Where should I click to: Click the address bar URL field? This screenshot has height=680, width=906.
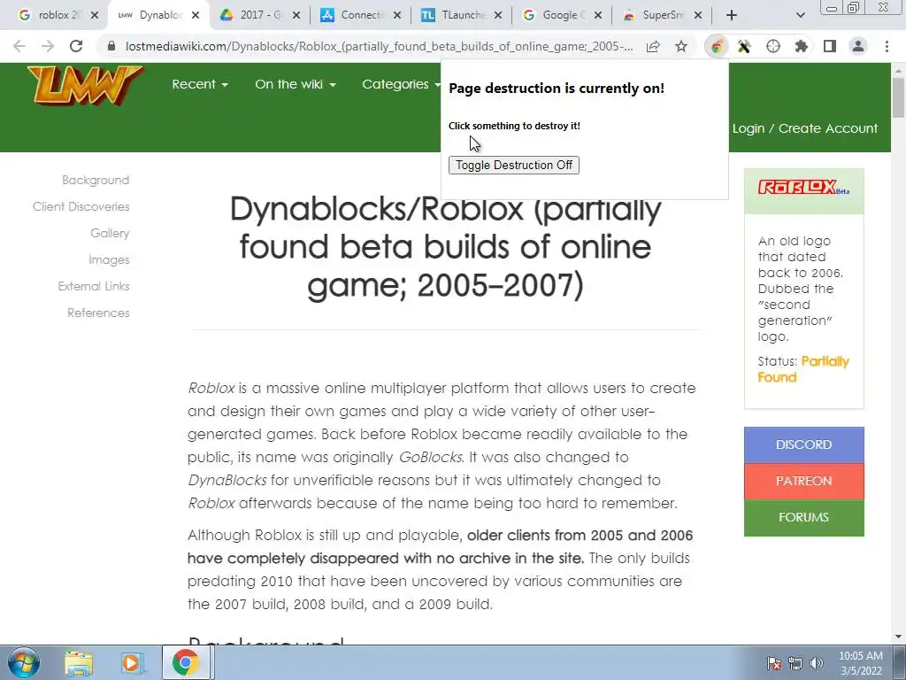(379, 46)
